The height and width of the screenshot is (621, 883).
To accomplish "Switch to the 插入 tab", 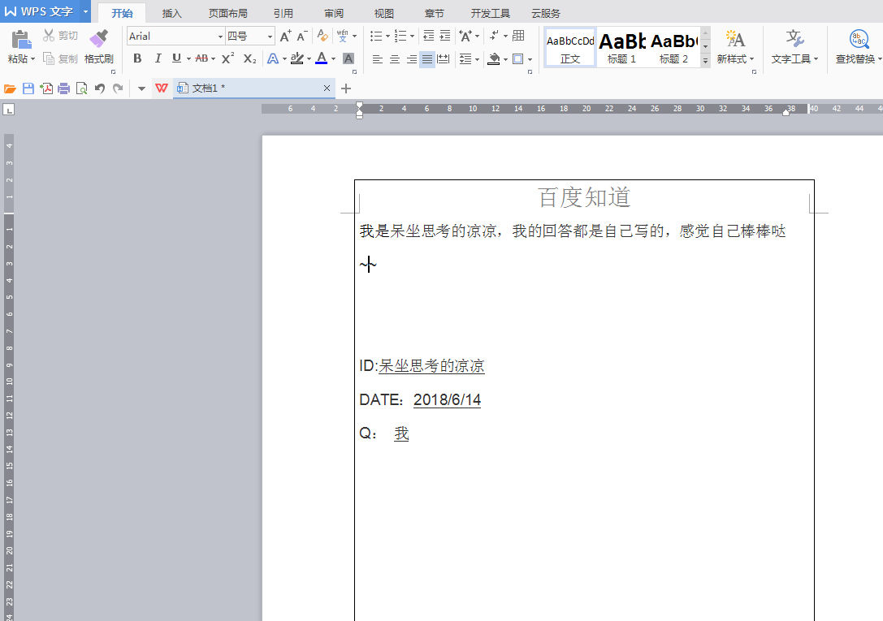I will (x=171, y=13).
